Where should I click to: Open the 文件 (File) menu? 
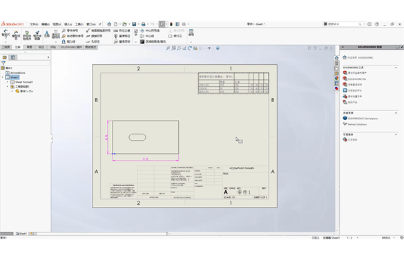click(34, 24)
